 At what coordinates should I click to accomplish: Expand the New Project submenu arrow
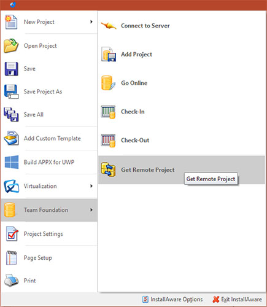tap(91, 21)
